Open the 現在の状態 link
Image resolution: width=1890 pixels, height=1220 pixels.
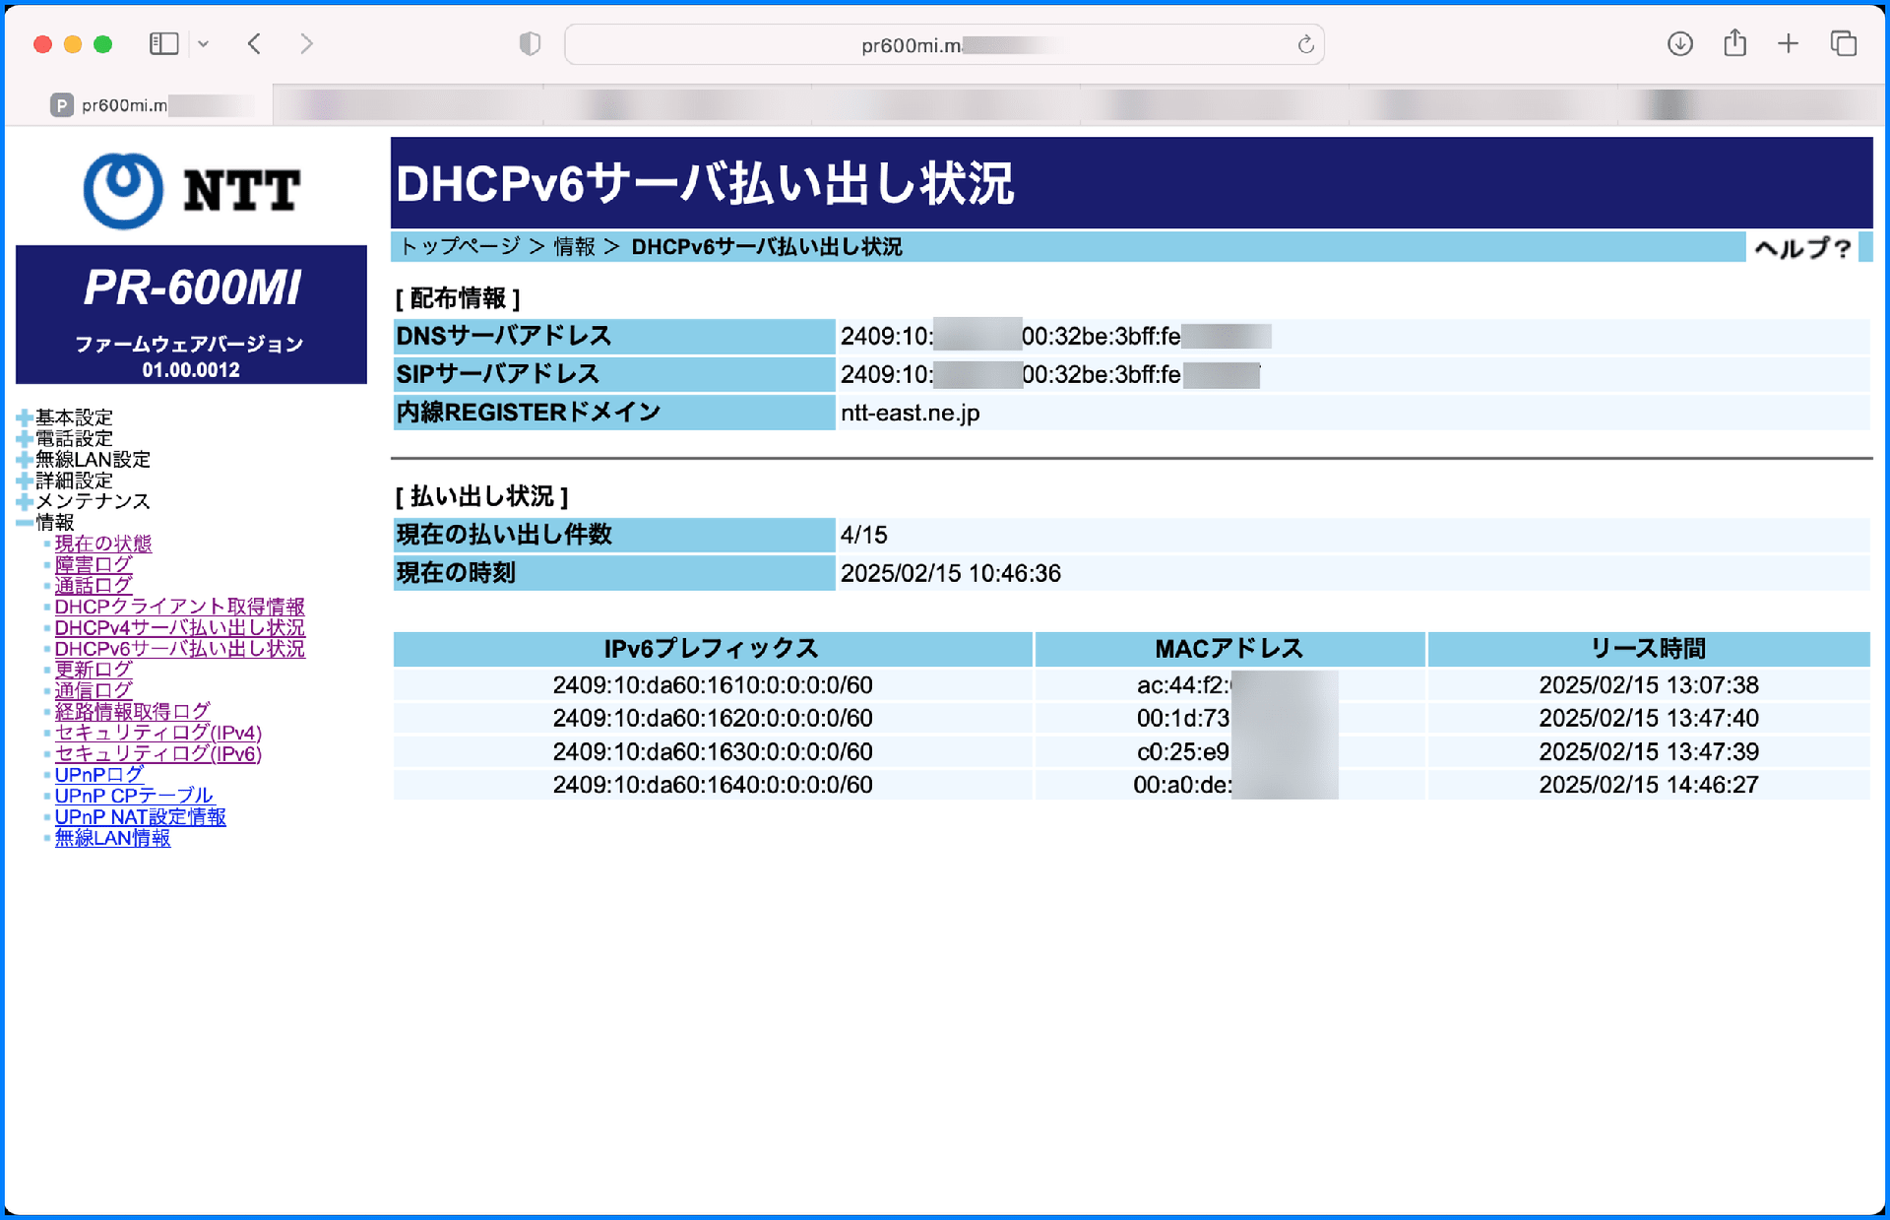click(x=103, y=544)
